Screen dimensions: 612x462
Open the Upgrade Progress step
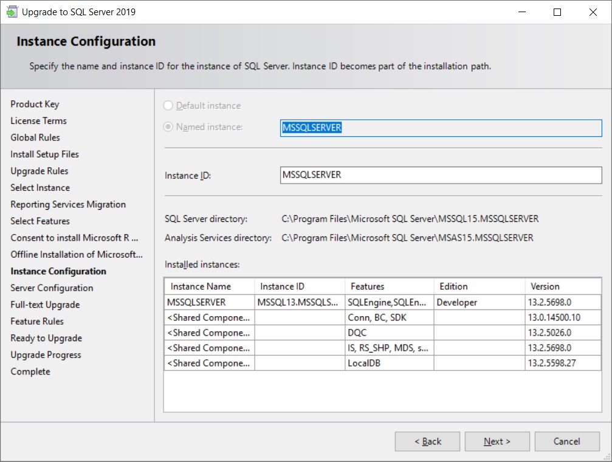coord(46,355)
